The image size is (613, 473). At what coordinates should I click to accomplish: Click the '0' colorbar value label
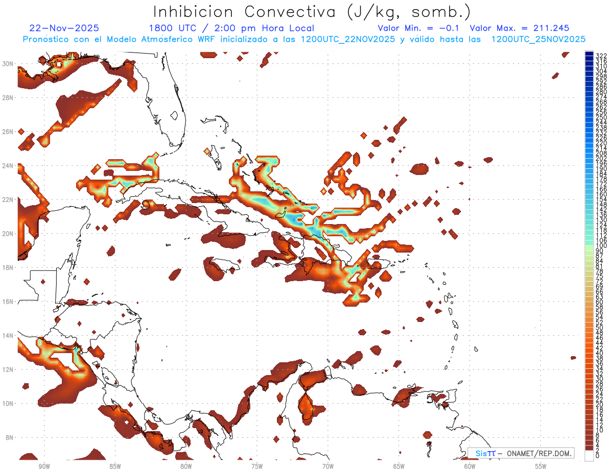(x=598, y=456)
